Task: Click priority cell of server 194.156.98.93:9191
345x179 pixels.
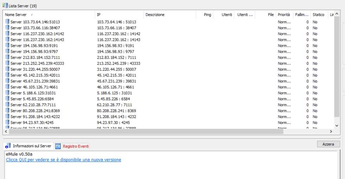Action: (x=284, y=46)
